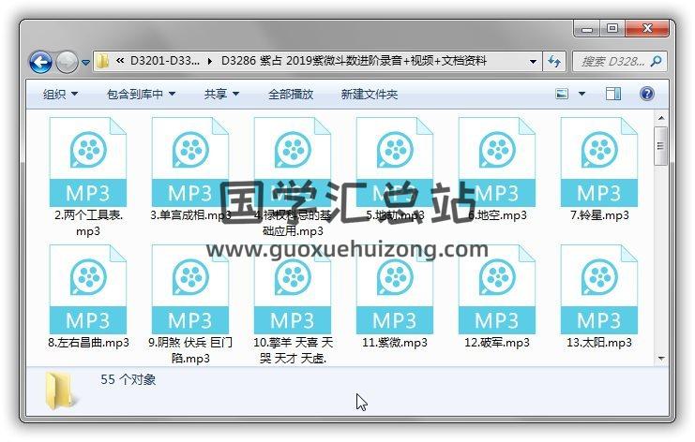
Task: Click the Help question mark icon
Action: [x=646, y=94]
